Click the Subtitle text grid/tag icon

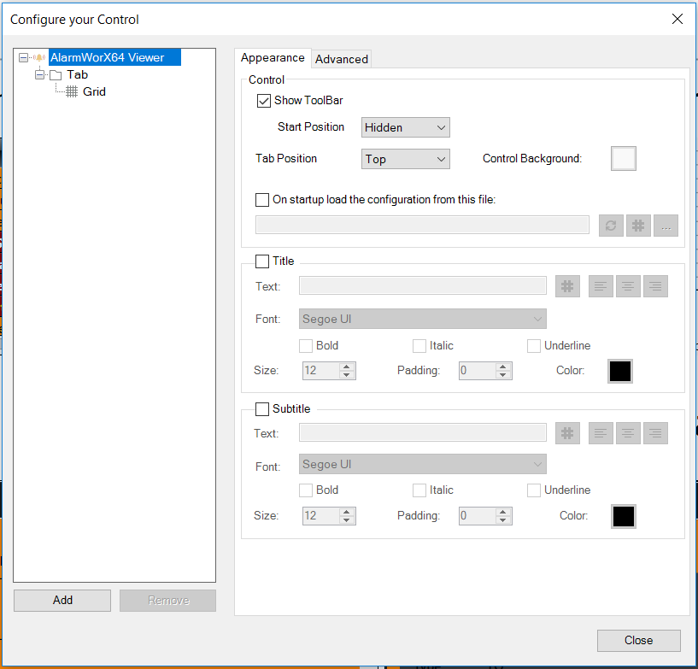point(567,433)
